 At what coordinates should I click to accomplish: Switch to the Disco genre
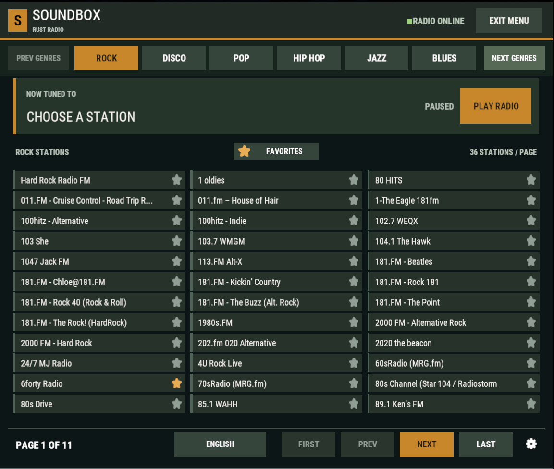tap(174, 58)
